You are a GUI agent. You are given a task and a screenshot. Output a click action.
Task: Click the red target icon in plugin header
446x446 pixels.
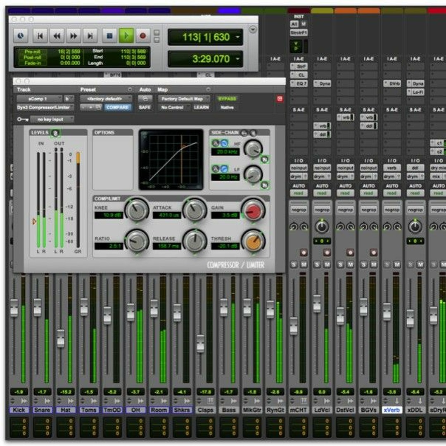tap(280, 99)
